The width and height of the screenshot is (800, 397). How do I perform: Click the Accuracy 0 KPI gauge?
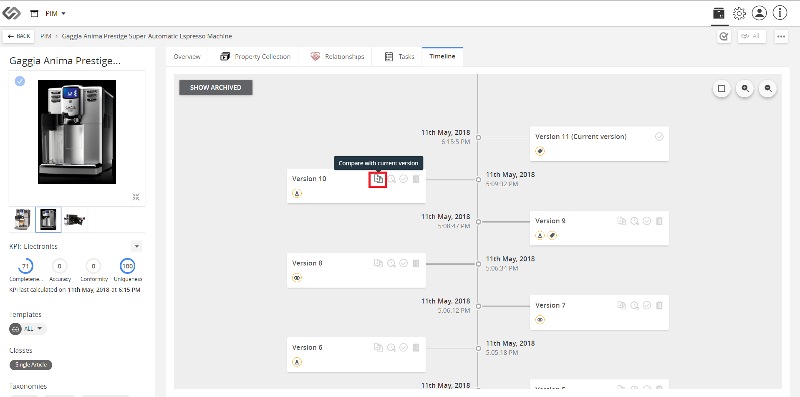click(60, 266)
